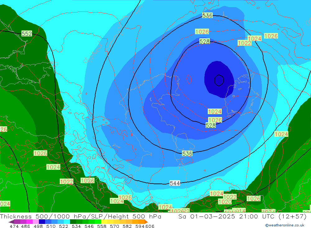Click the legend value 546
Viewport: 311px width, 228px height.
coord(89,226)
